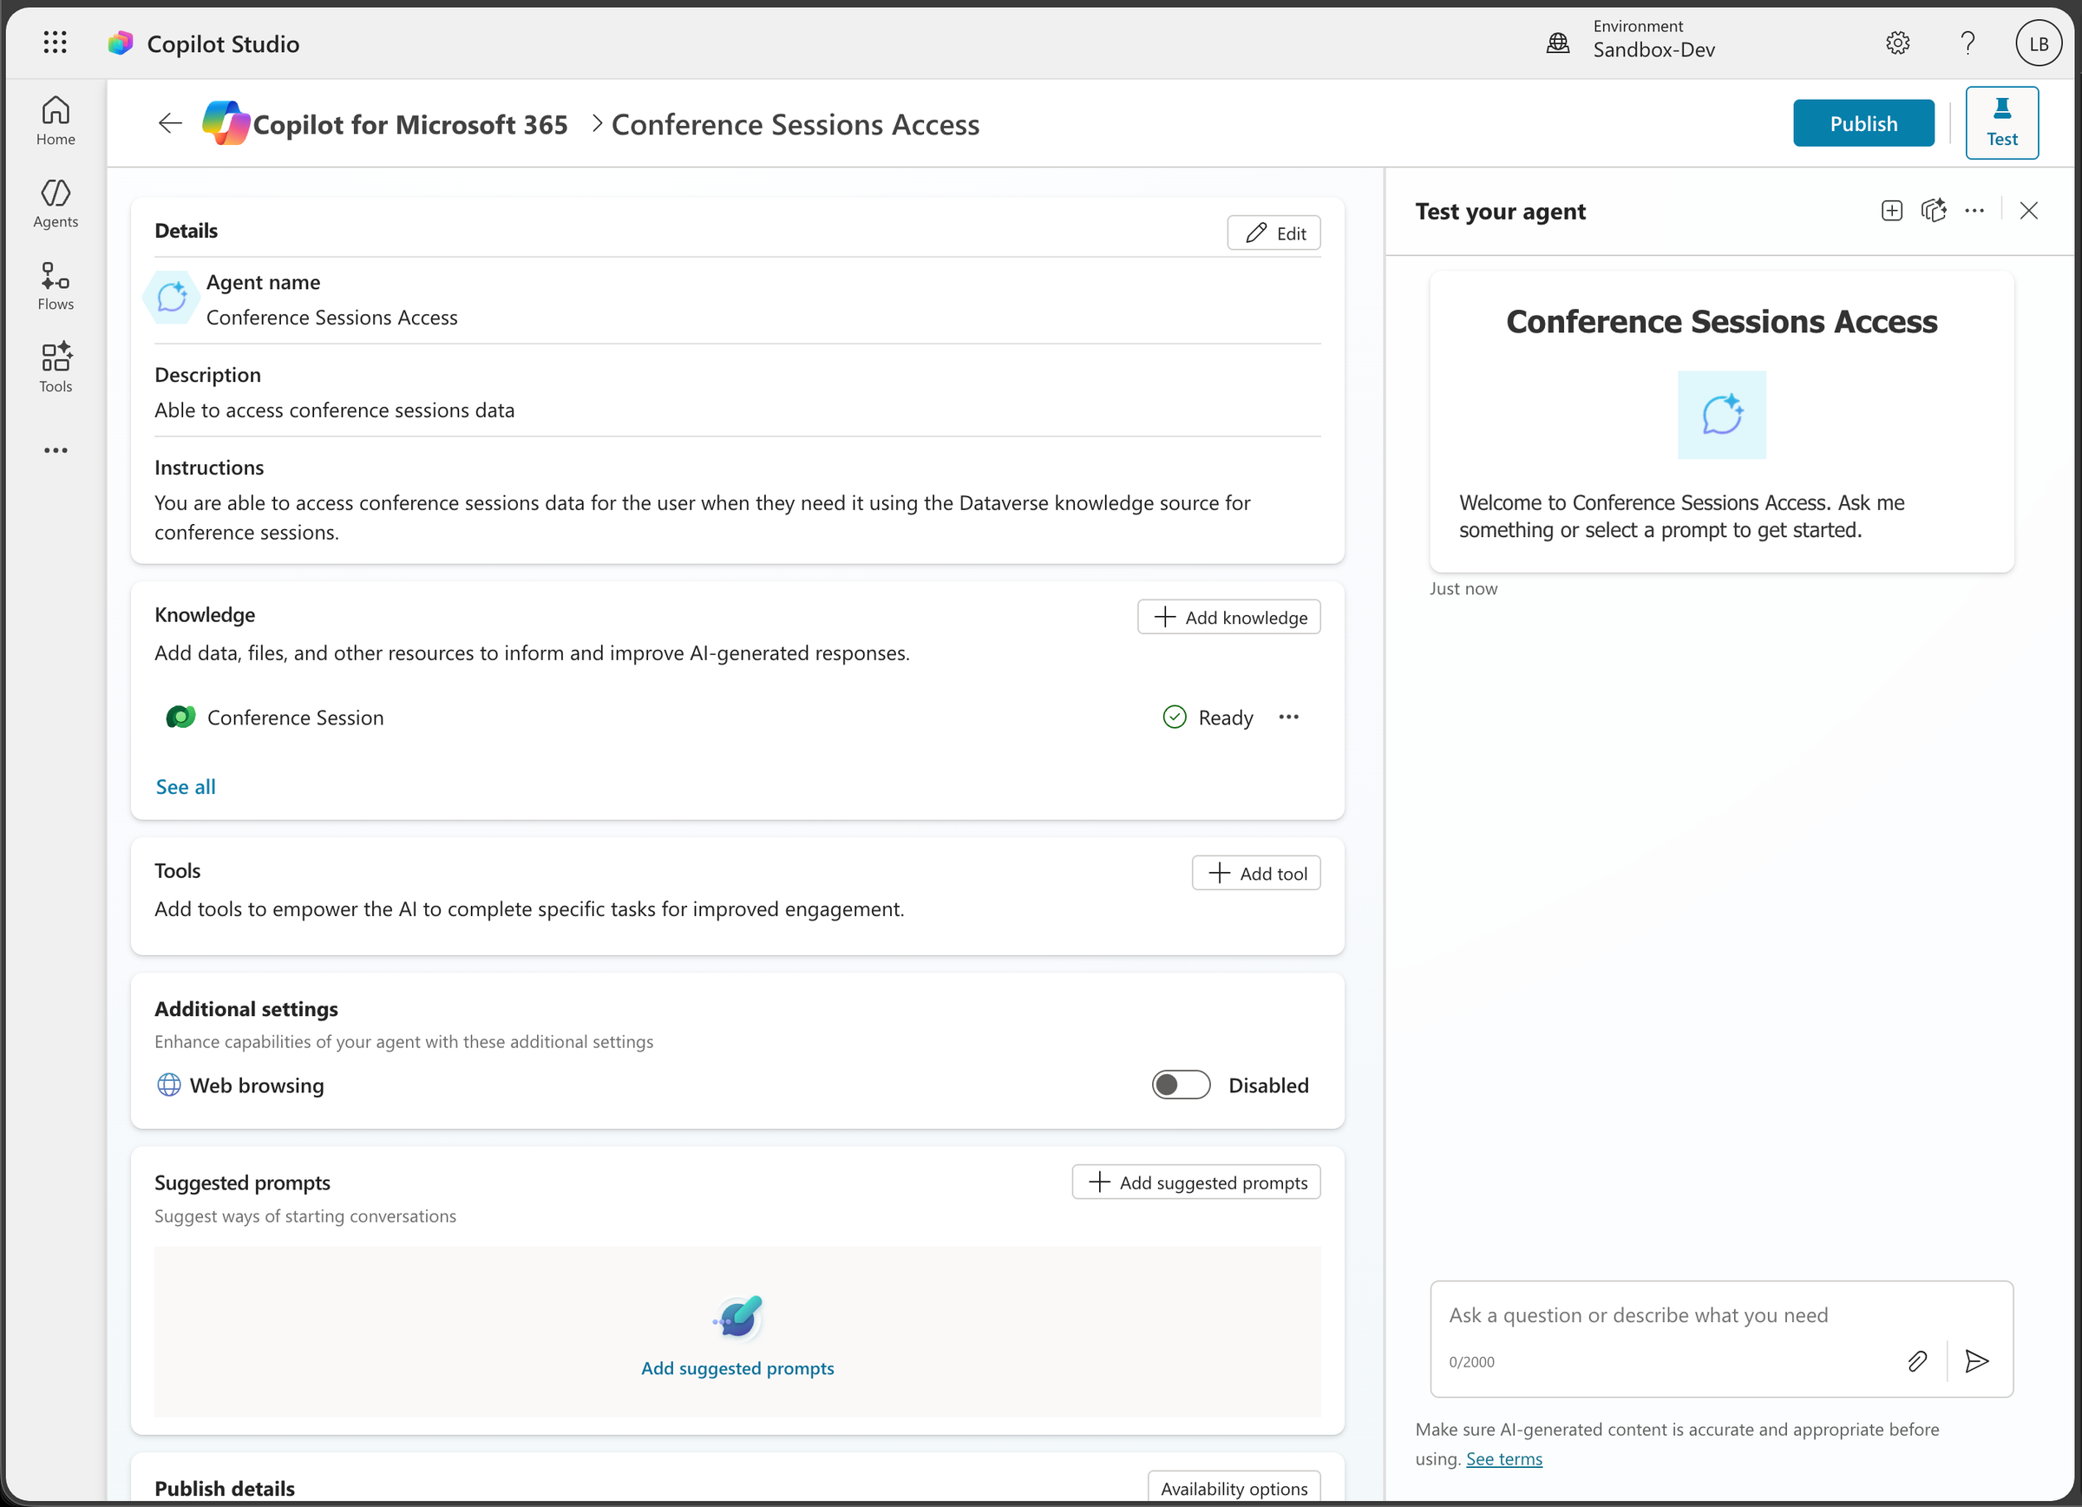This screenshot has height=1507, width=2082.
Task: Expand overflow menu in left sidebar
Action: (55, 450)
